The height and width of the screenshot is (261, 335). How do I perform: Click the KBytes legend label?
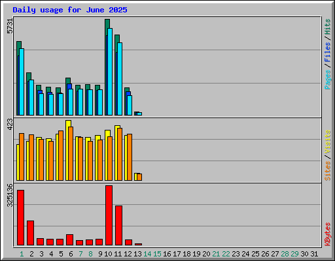(x=328, y=234)
